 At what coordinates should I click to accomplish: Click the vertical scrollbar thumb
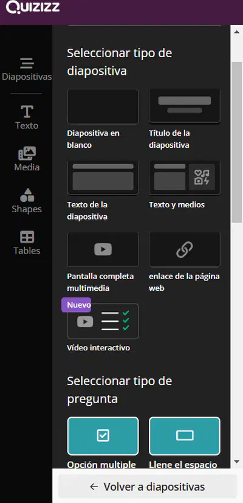click(x=237, y=142)
